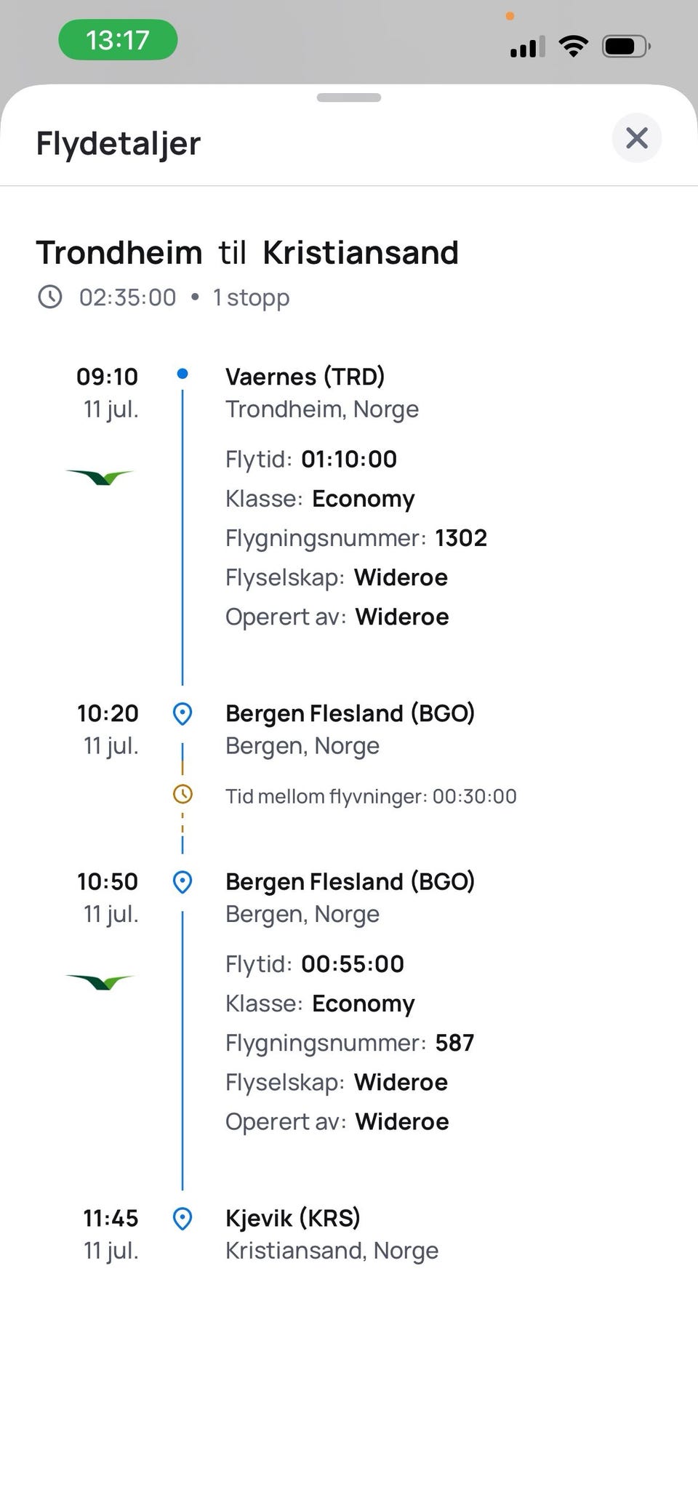
Task: Tap the location pin at 10:20 Bergen arrival
Action: pos(182,713)
